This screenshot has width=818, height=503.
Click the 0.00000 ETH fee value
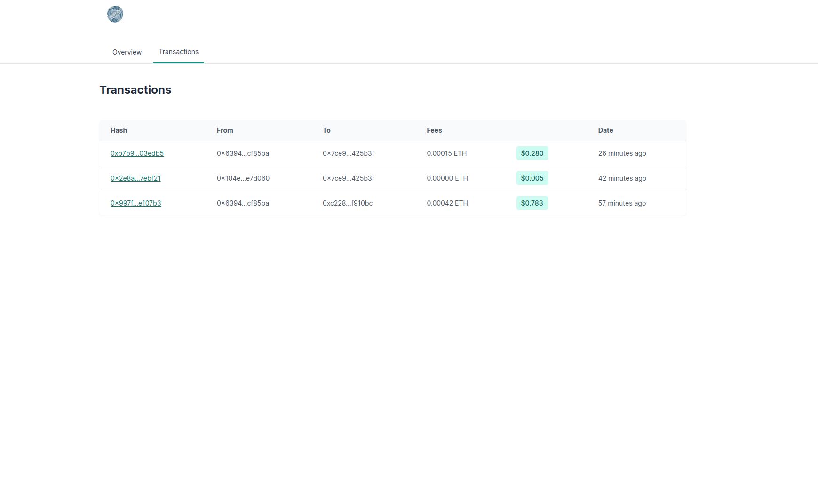tap(447, 178)
